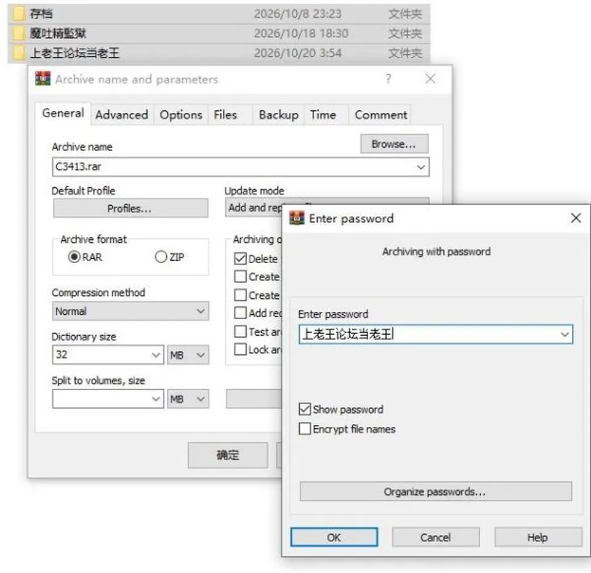
Task: Click Cancel in Enter password dialog
Action: click(436, 537)
